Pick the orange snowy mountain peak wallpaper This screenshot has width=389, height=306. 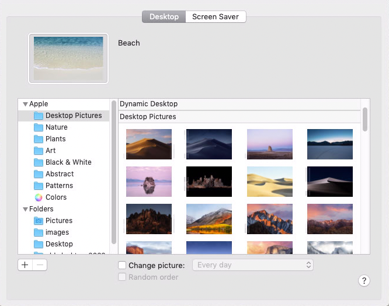270,219
